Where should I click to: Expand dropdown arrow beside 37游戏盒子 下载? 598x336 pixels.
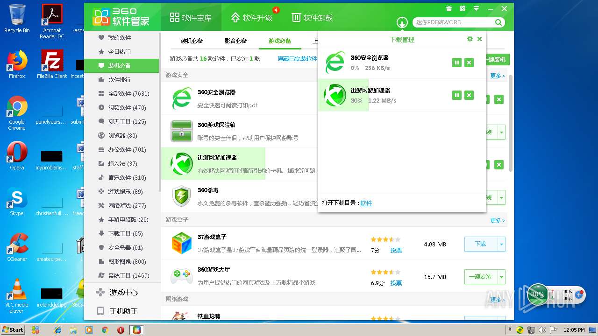[501, 244]
